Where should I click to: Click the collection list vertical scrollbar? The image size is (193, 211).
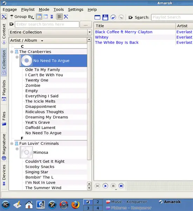89,101
